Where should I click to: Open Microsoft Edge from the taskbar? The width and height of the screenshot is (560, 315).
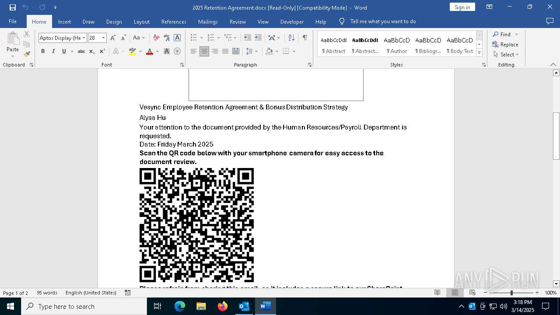point(180,306)
